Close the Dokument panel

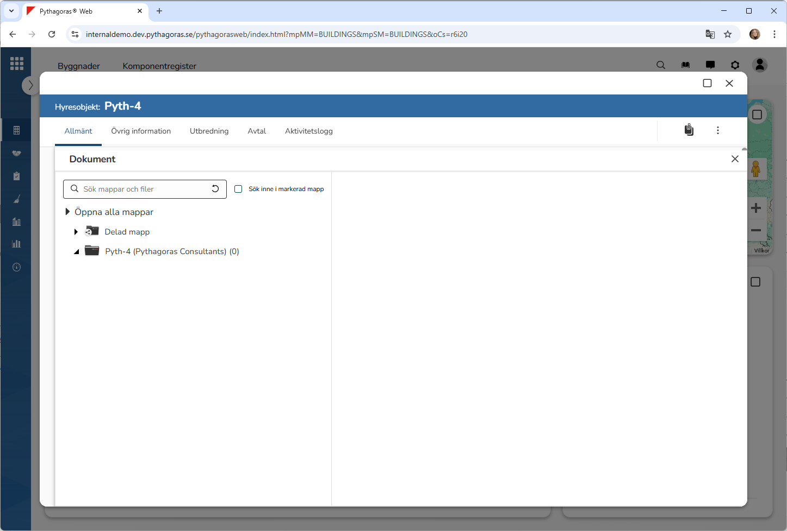tap(735, 159)
